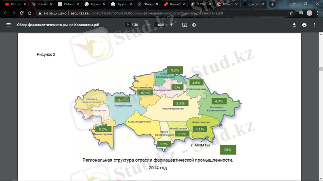The image size is (323, 181).
Task: Click the page number field
Action: [x=128, y=25]
